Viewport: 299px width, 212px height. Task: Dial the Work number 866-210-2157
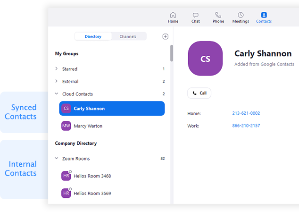(246, 126)
